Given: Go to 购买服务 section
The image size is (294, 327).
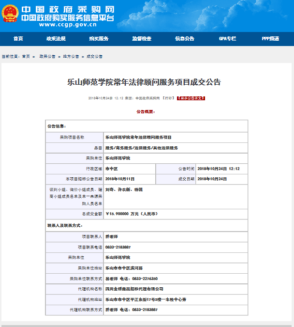Looking at the screenshot, I should pos(99,39).
